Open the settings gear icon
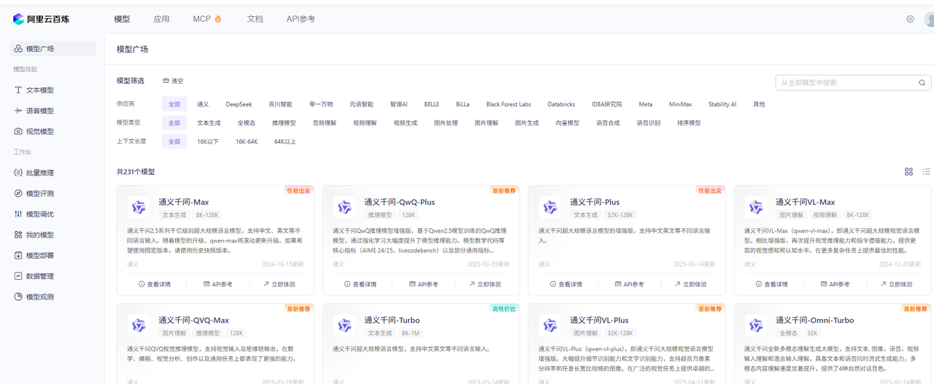Screen dimensions: 934x384 click(x=910, y=19)
